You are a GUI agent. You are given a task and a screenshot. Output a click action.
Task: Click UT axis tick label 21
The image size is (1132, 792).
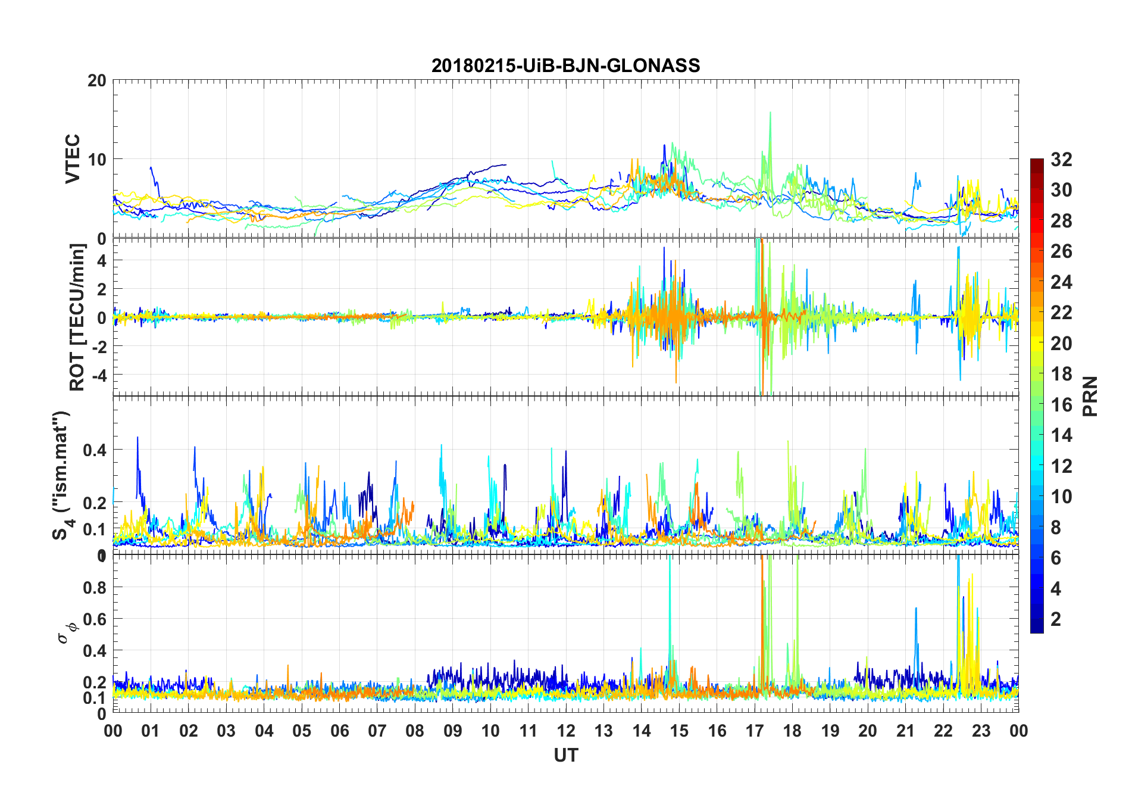coord(906,731)
